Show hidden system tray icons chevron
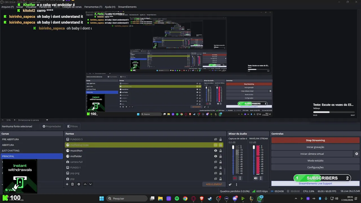This screenshot has height=203, width=361. pos(296,198)
